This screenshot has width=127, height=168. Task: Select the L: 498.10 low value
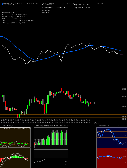[46, 13]
